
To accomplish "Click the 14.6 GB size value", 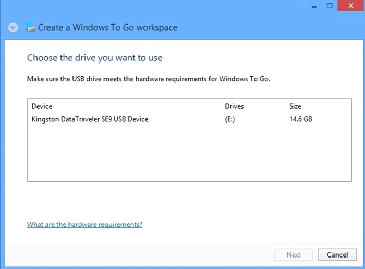I will pyautogui.click(x=301, y=119).
